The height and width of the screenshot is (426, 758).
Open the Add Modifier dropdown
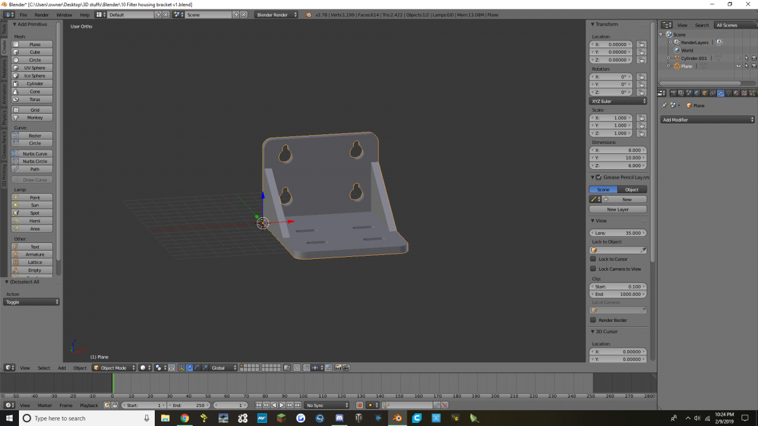click(707, 120)
